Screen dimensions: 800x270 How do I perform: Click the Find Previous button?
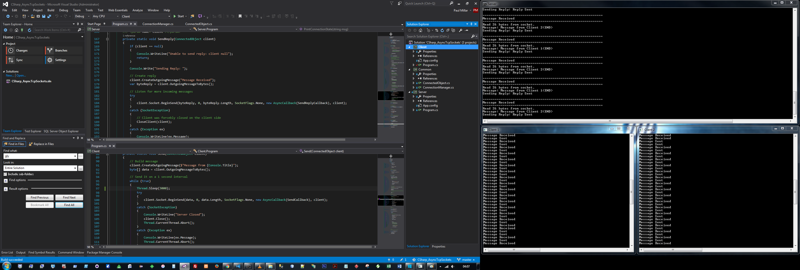40,197
